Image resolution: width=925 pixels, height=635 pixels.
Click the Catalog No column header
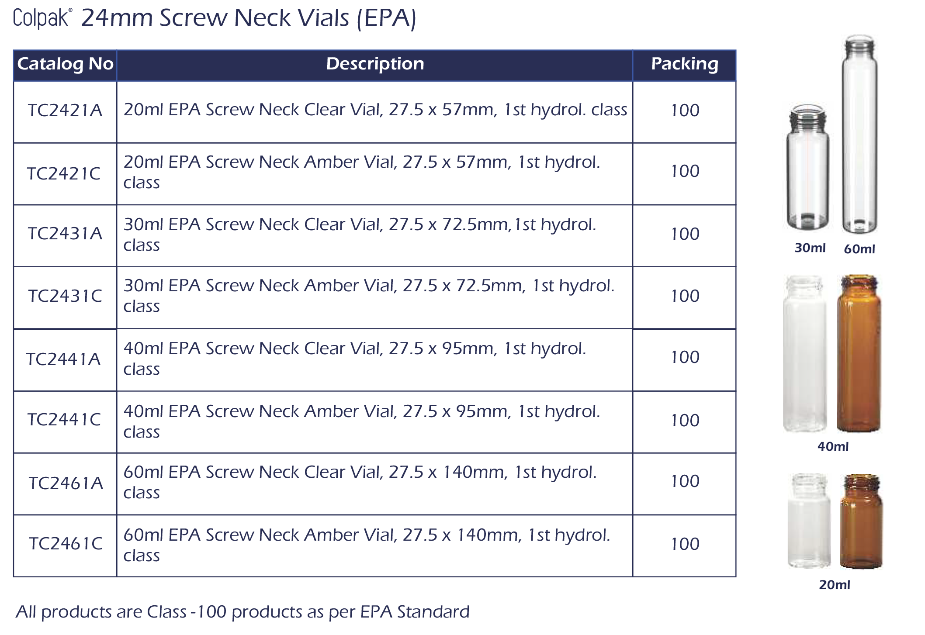(x=65, y=64)
